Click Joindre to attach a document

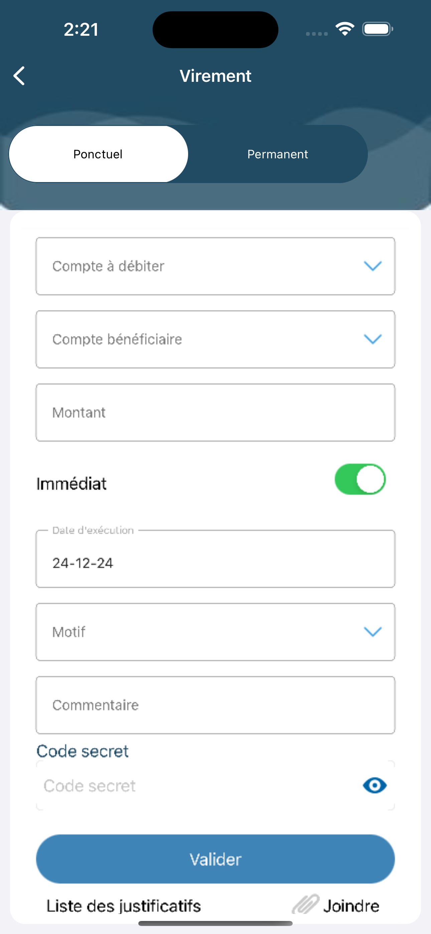[x=351, y=905]
